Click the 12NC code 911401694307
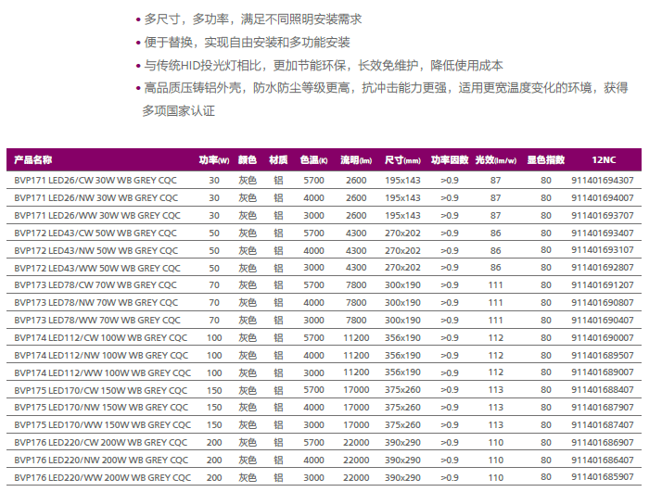The image size is (649, 492). [x=603, y=180]
